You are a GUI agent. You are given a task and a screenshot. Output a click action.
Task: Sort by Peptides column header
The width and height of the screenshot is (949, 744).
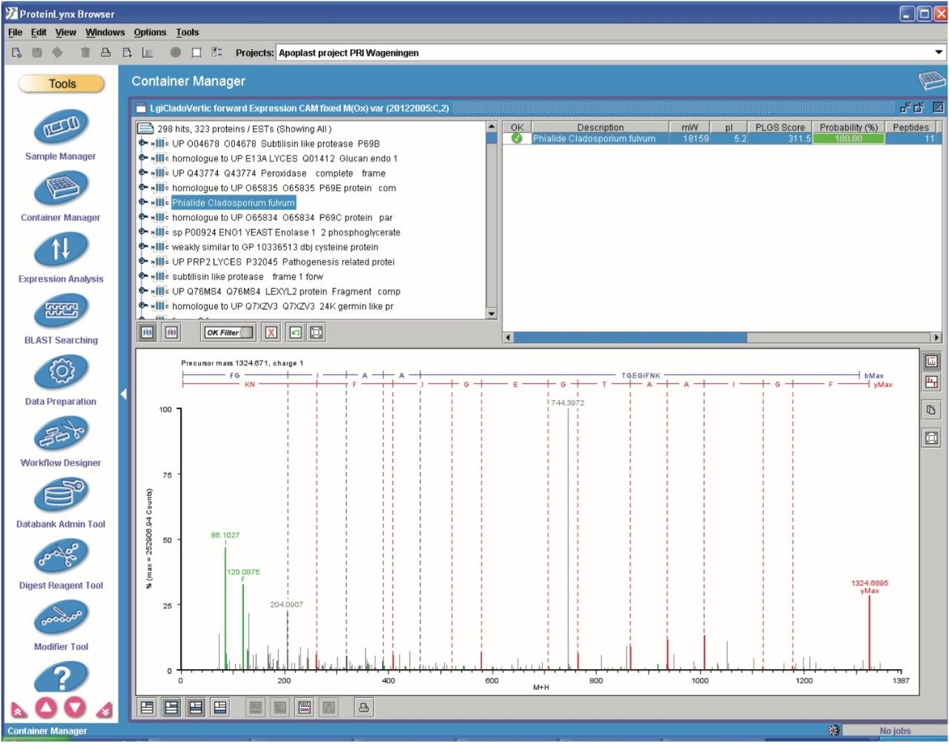pos(910,127)
